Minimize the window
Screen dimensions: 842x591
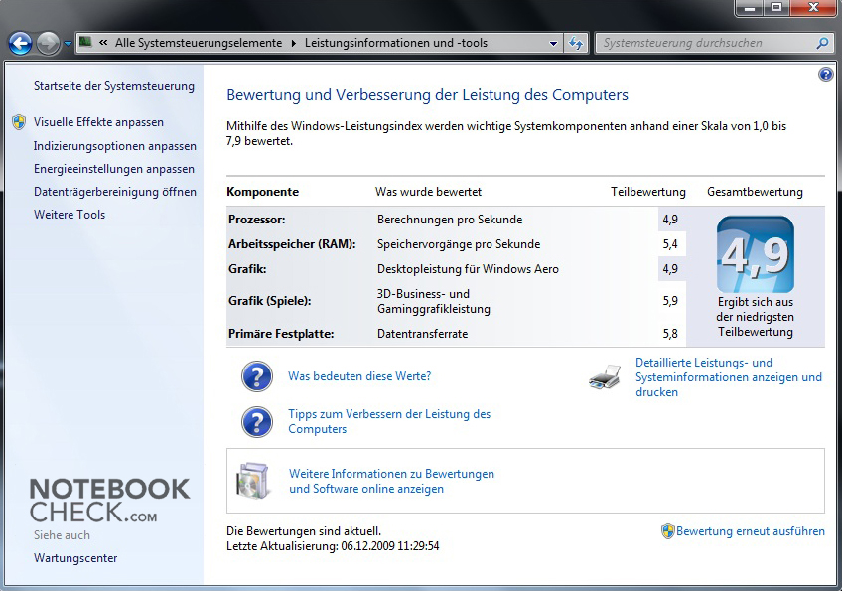[751, 8]
